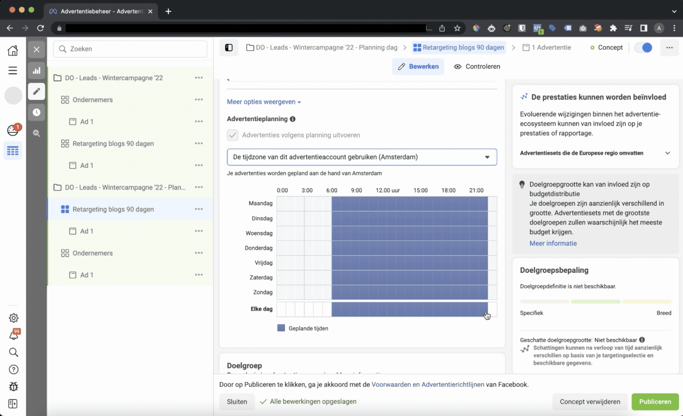Toggle the Woensdag schedule cell at 18:00
683x416 pixels.
tap(446, 233)
